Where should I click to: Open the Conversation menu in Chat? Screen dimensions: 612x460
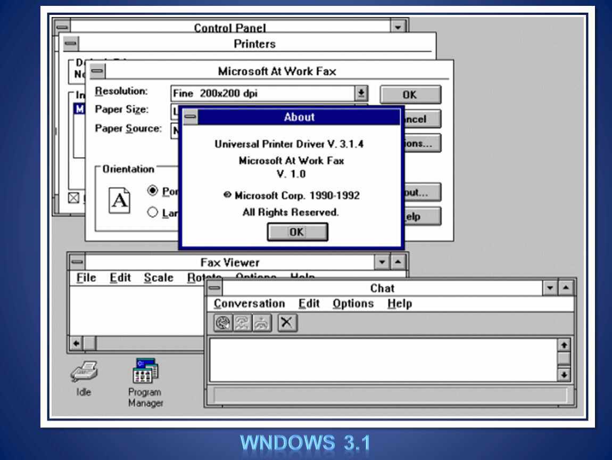(250, 303)
